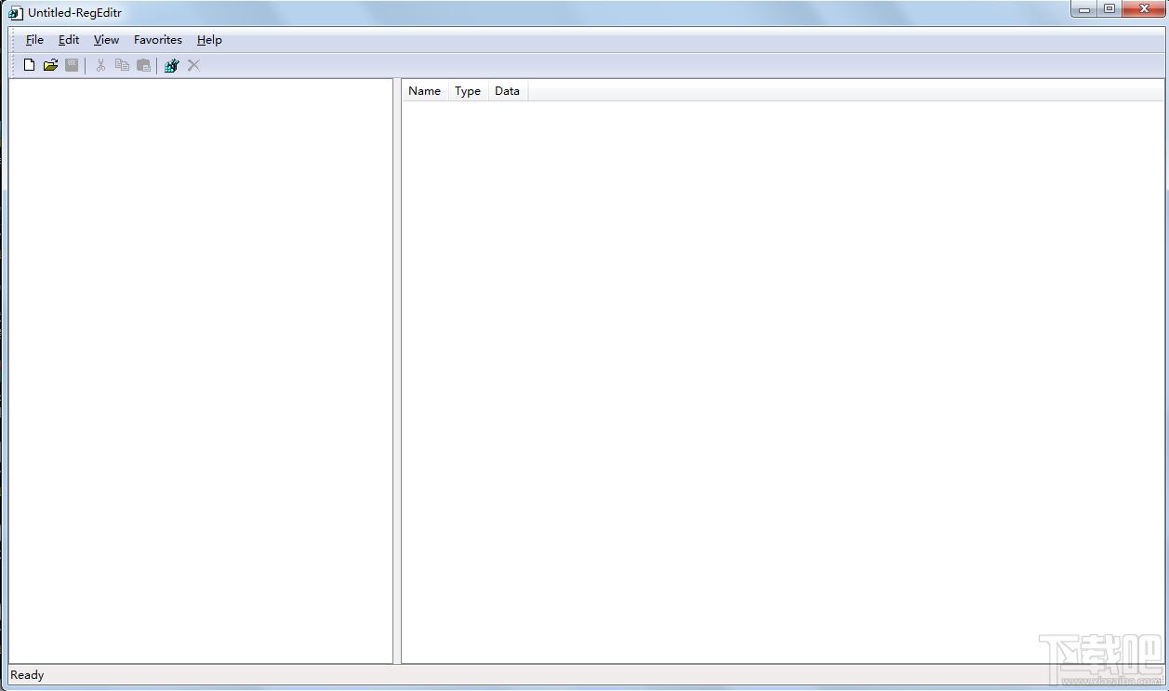Maximize the RegEditr window
Screen dimensions: 1169x691
[1109, 9]
